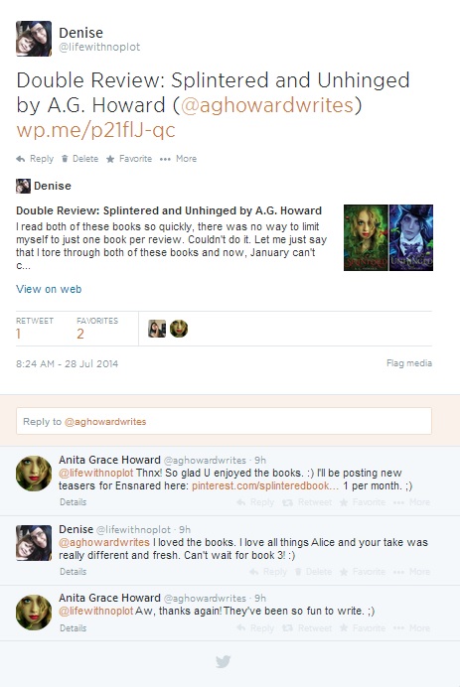Open More options on main tweet
This screenshot has width=460, height=687.
pyautogui.click(x=178, y=159)
